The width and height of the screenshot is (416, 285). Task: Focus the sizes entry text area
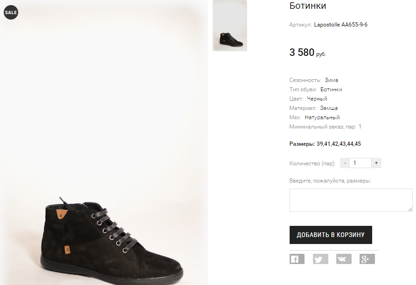click(351, 200)
